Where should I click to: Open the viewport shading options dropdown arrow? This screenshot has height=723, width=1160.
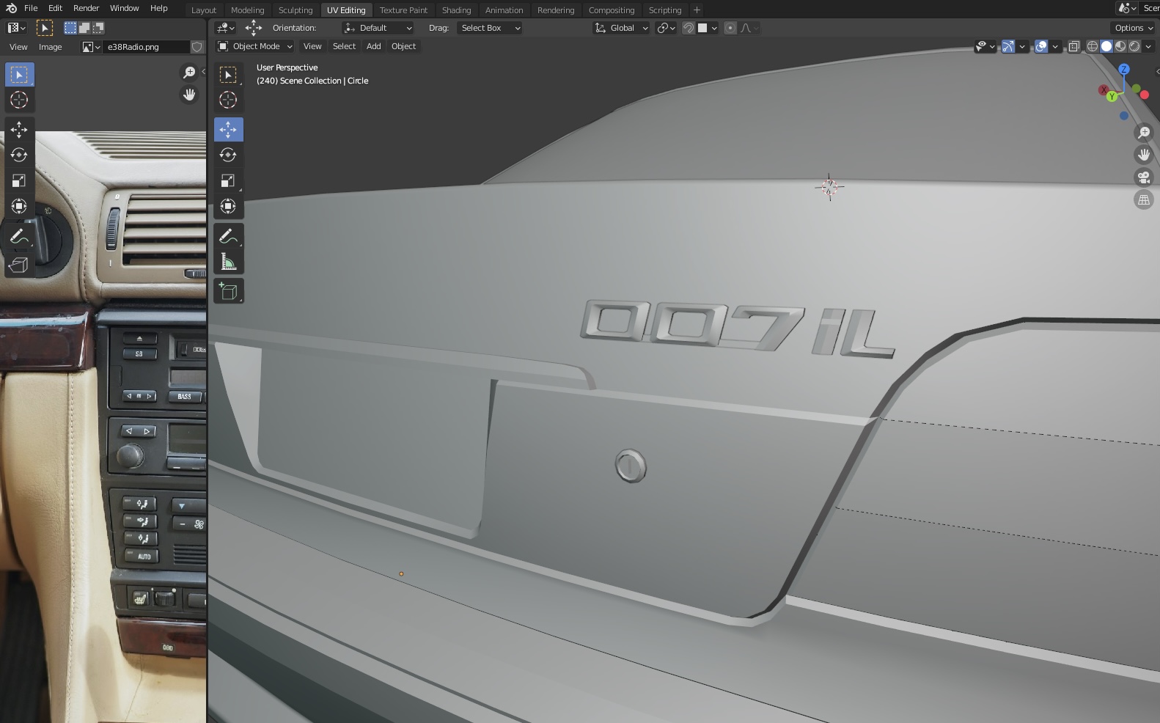(x=1148, y=46)
